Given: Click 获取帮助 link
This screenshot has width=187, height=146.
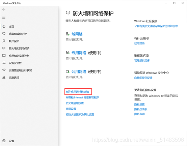Looking at the screenshot, I should (139, 43).
